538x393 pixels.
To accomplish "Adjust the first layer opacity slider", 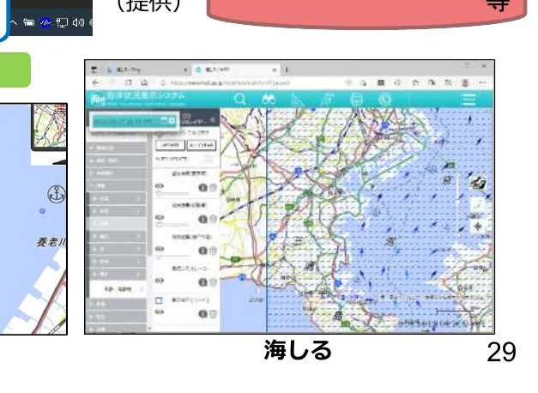I will [172, 194].
